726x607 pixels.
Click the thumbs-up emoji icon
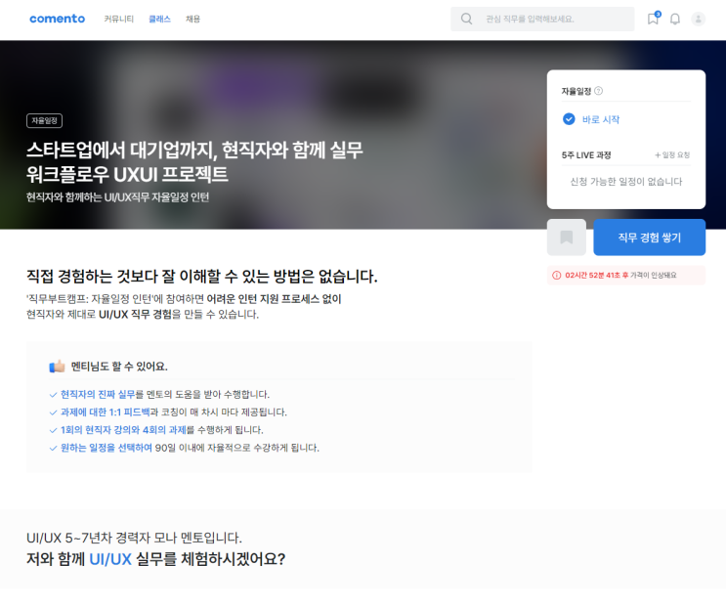point(57,367)
